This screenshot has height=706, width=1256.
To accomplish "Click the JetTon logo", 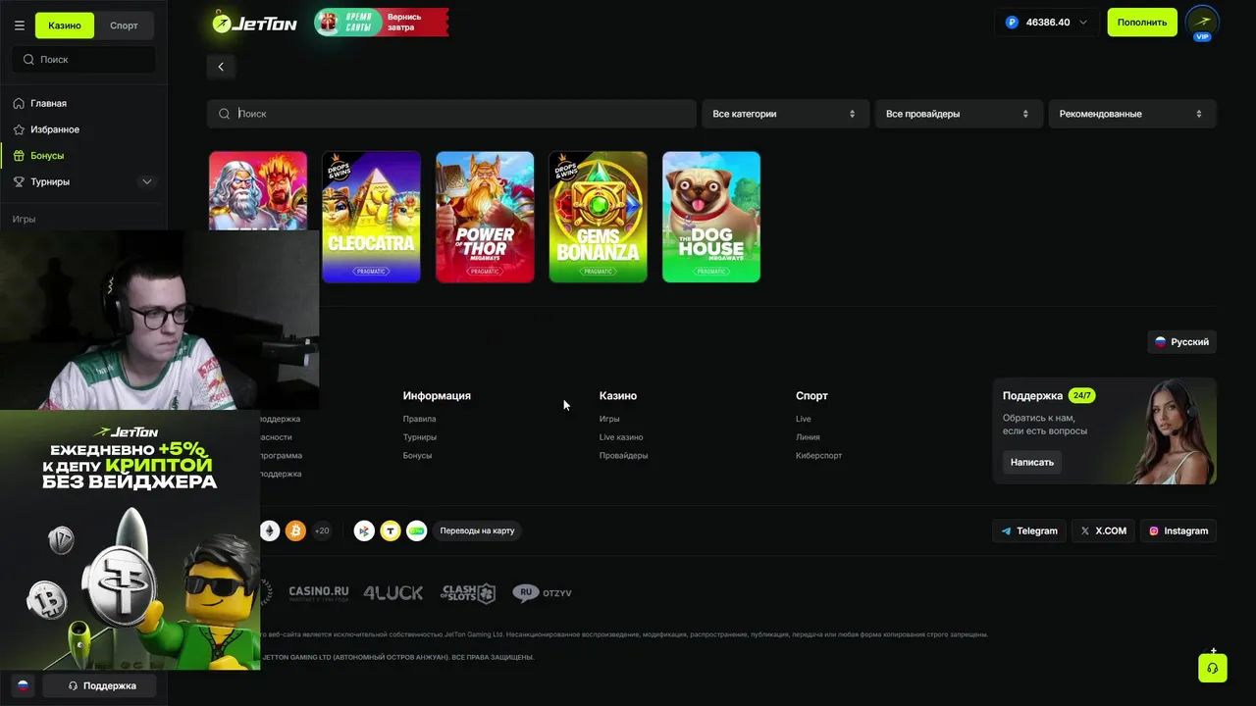I will click(255, 22).
